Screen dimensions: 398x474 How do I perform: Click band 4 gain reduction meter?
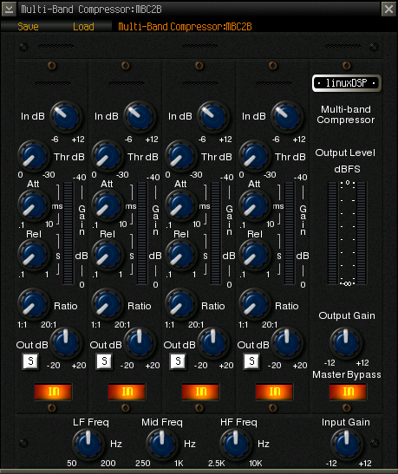coord(290,233)
